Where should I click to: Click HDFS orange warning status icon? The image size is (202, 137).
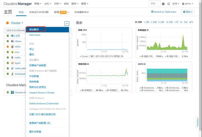point(8,47)
